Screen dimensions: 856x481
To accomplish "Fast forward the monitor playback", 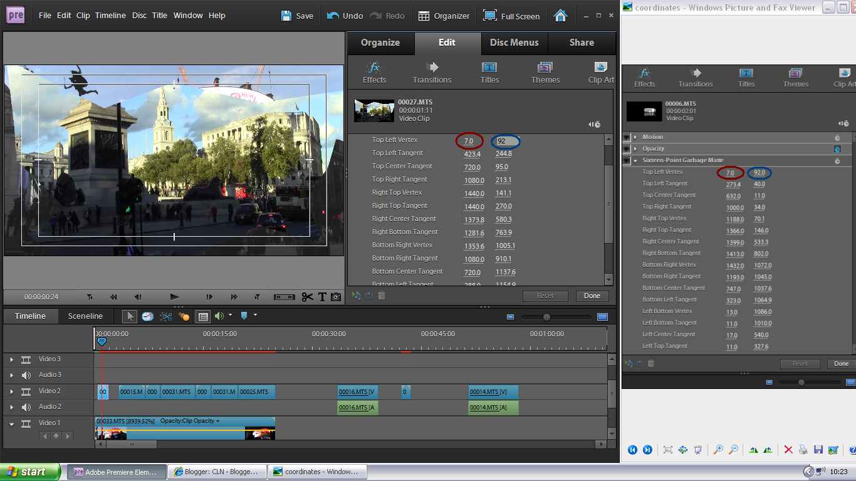I will point(234,297).
